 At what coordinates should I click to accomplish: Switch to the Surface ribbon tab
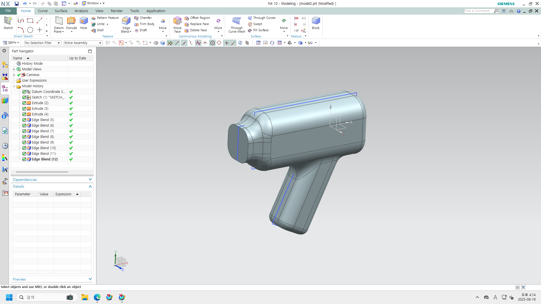coord(61,11)
